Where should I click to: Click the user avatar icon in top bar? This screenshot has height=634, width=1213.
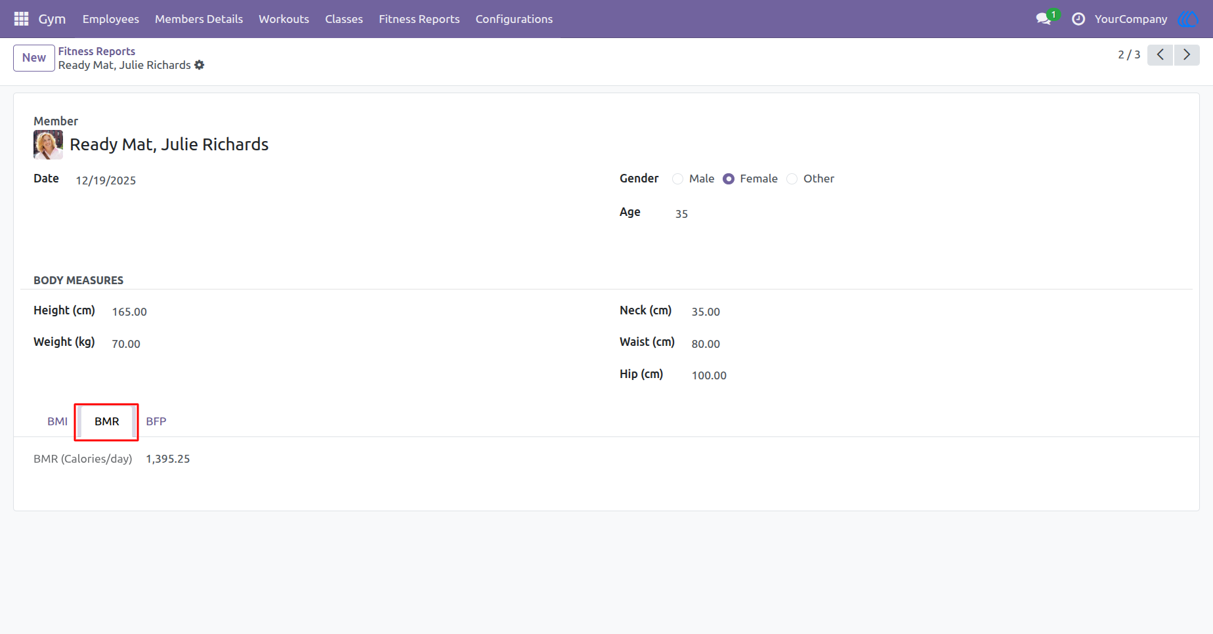point(1189,19)
